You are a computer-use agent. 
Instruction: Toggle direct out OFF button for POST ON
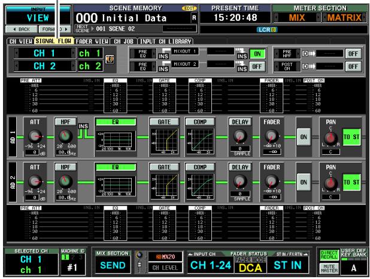click(353, 67)
